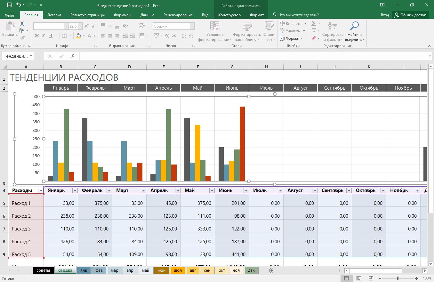The height and width of the screenshot is (282, 434).
Task: Click the Merge and Center icon
Action: (142, 36)
